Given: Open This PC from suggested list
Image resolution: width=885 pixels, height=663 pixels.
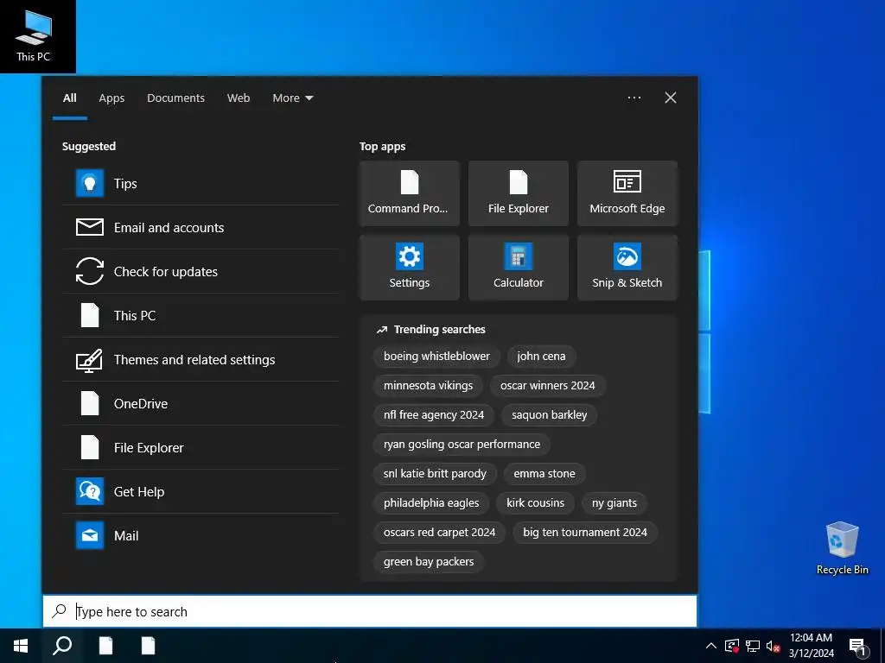Looking at the screenshot, I should pos(201,315).
